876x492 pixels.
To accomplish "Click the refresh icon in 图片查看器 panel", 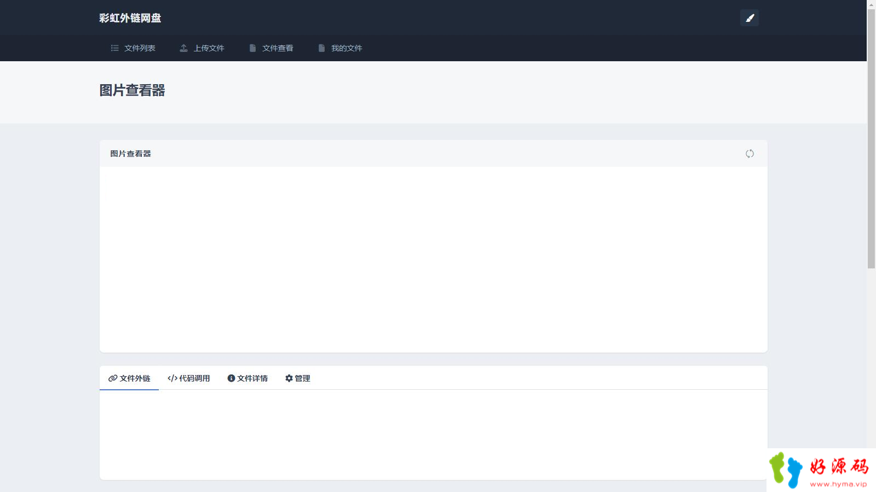I will (750, 154).
